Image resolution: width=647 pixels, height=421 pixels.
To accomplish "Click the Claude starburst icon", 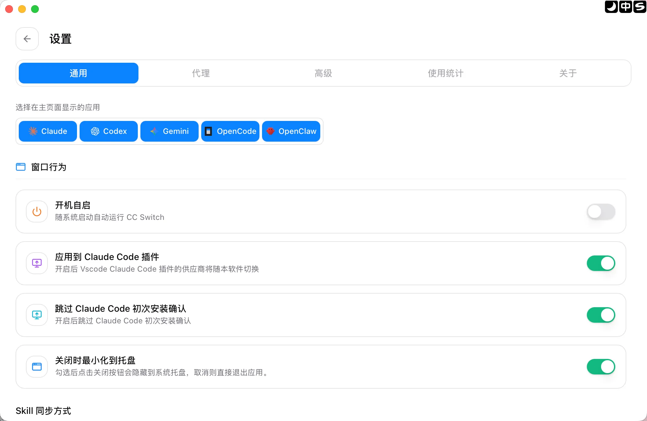I will (33, 131).
